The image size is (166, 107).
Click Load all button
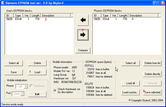[130, 83]
